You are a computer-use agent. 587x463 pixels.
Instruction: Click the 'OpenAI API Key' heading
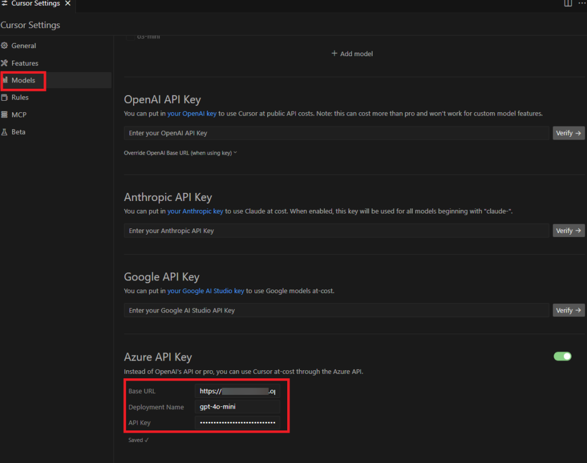tap(162, 100)
